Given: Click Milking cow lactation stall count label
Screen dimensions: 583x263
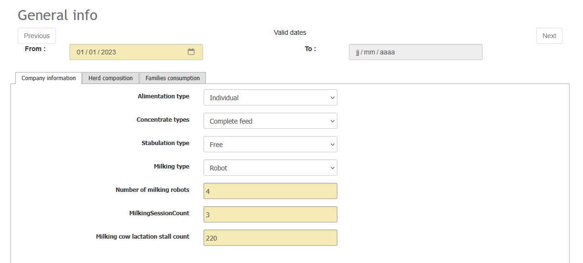Looking at the screenshot, I should (143, 237).
